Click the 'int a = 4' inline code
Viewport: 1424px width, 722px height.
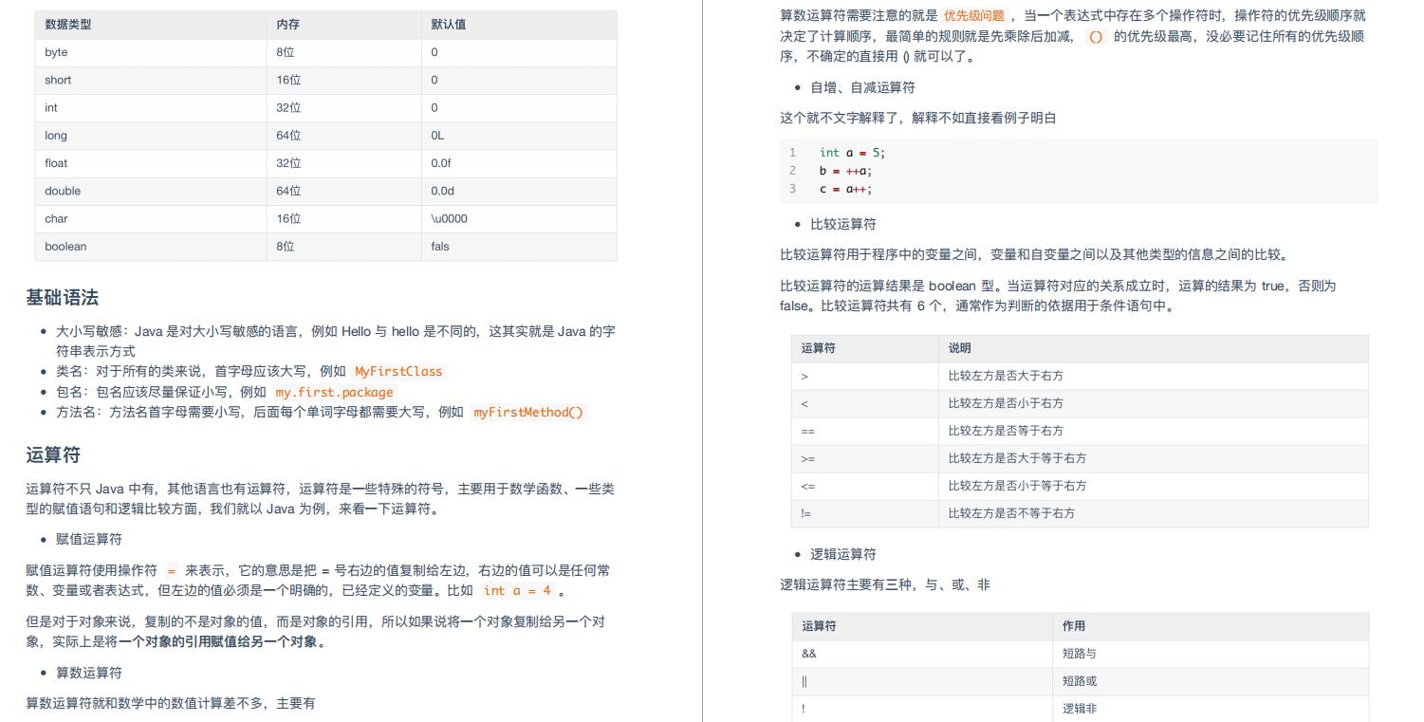pos(517,590)
